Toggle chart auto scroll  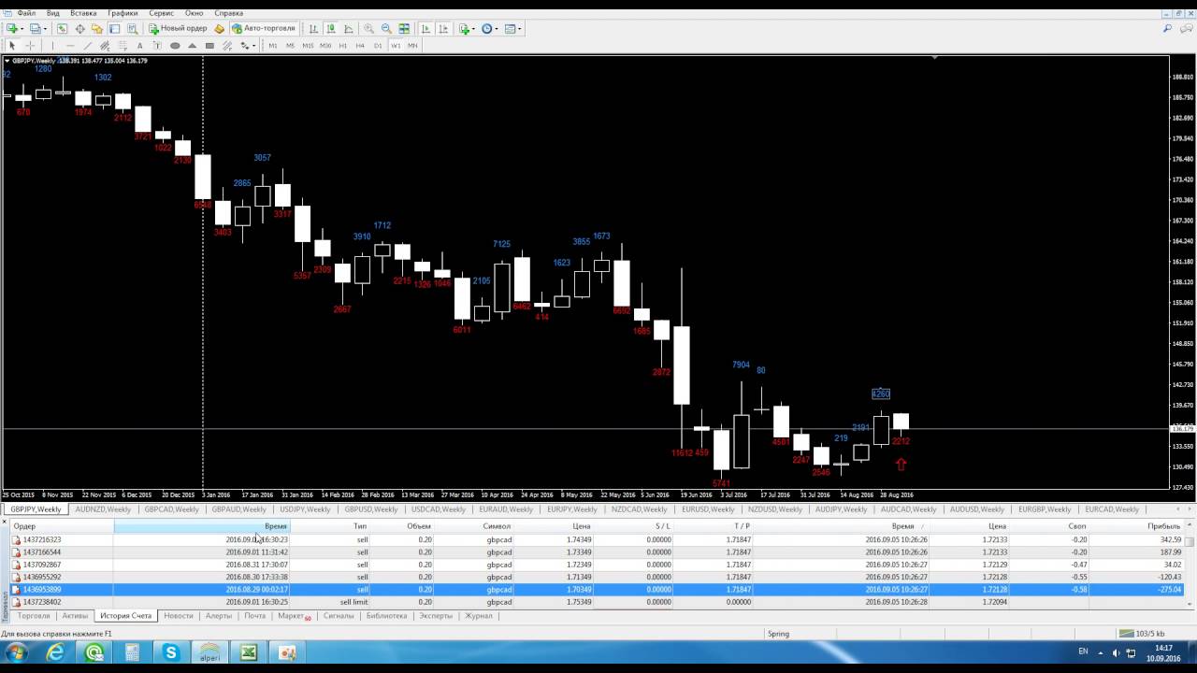coord(425,28)
